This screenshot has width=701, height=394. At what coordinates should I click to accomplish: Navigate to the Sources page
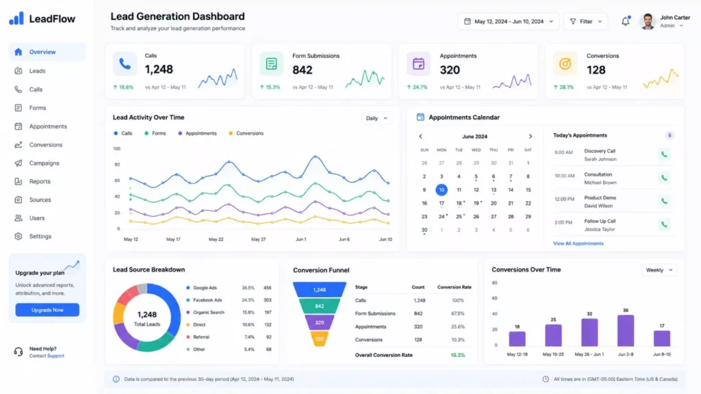(47, 200)
